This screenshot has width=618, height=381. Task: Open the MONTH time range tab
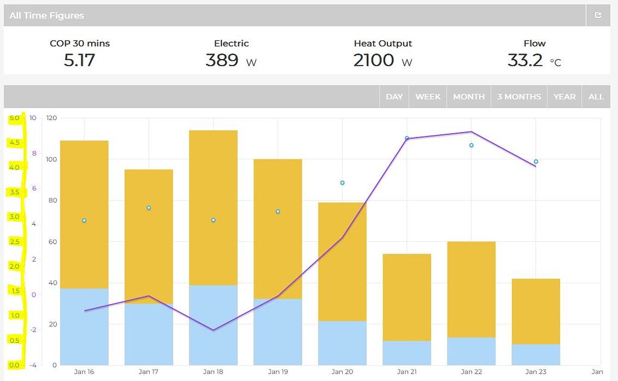click(468, 96)
